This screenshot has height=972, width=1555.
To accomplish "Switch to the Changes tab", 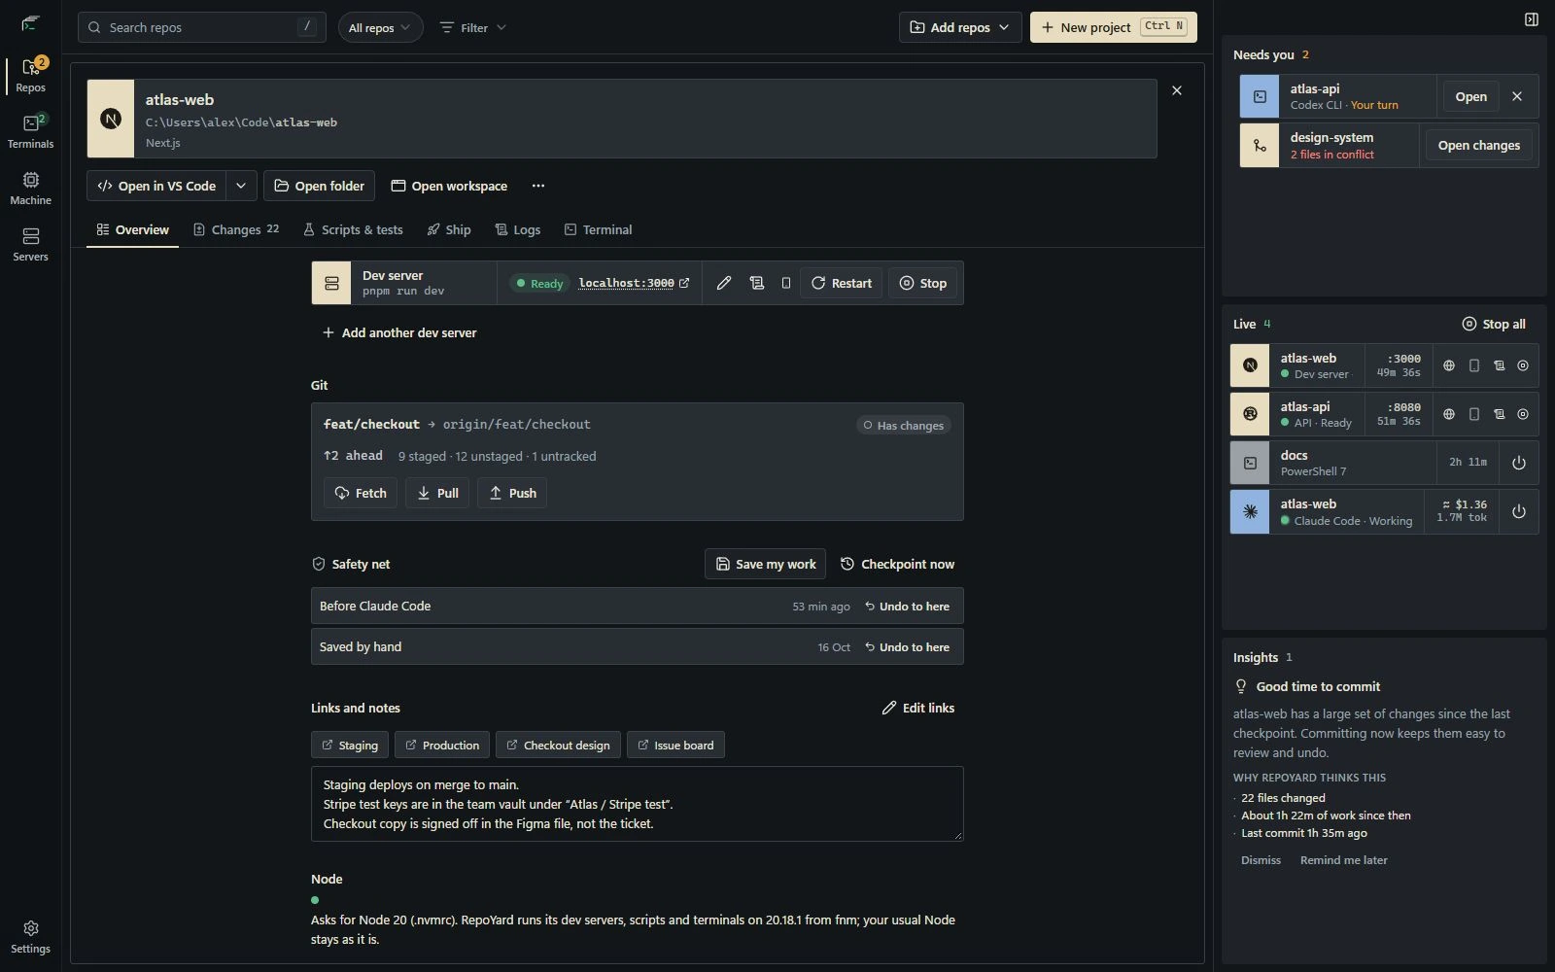I will (x=236, y=229).
